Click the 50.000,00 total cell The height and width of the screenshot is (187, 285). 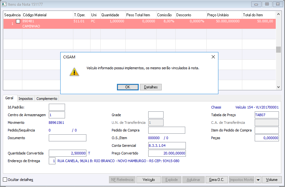265,21
